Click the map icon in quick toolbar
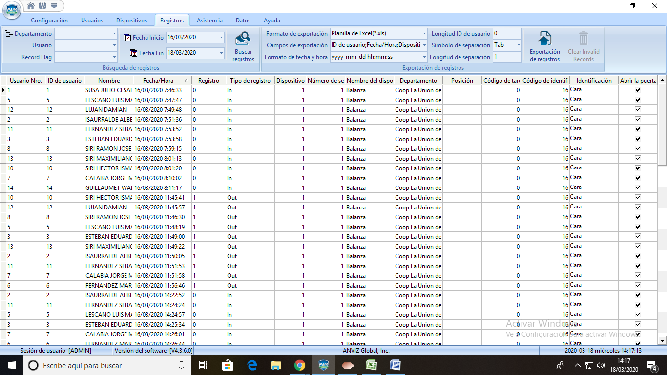The width and height of the screenshot is (667, 375). click(42, 6)
